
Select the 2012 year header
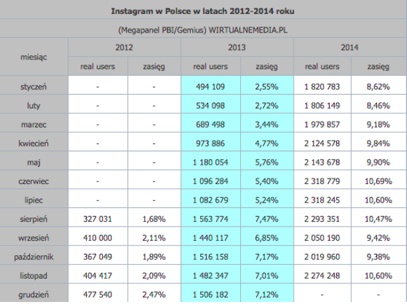(124, 47)
